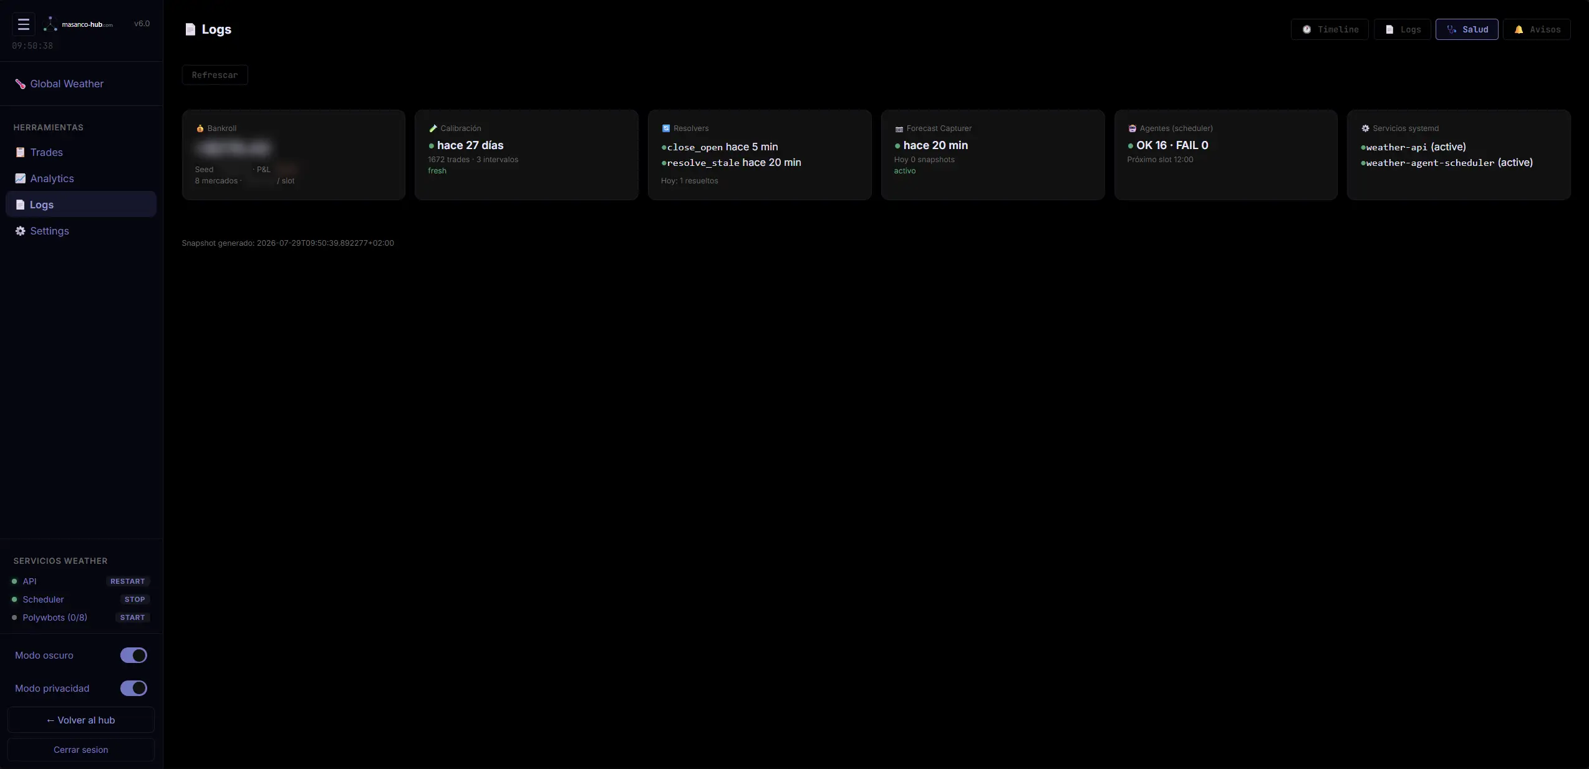Screen dimensions: 1589x769
Task: Click the Servicios systemd gear icon
Action: pos(1366,128)
